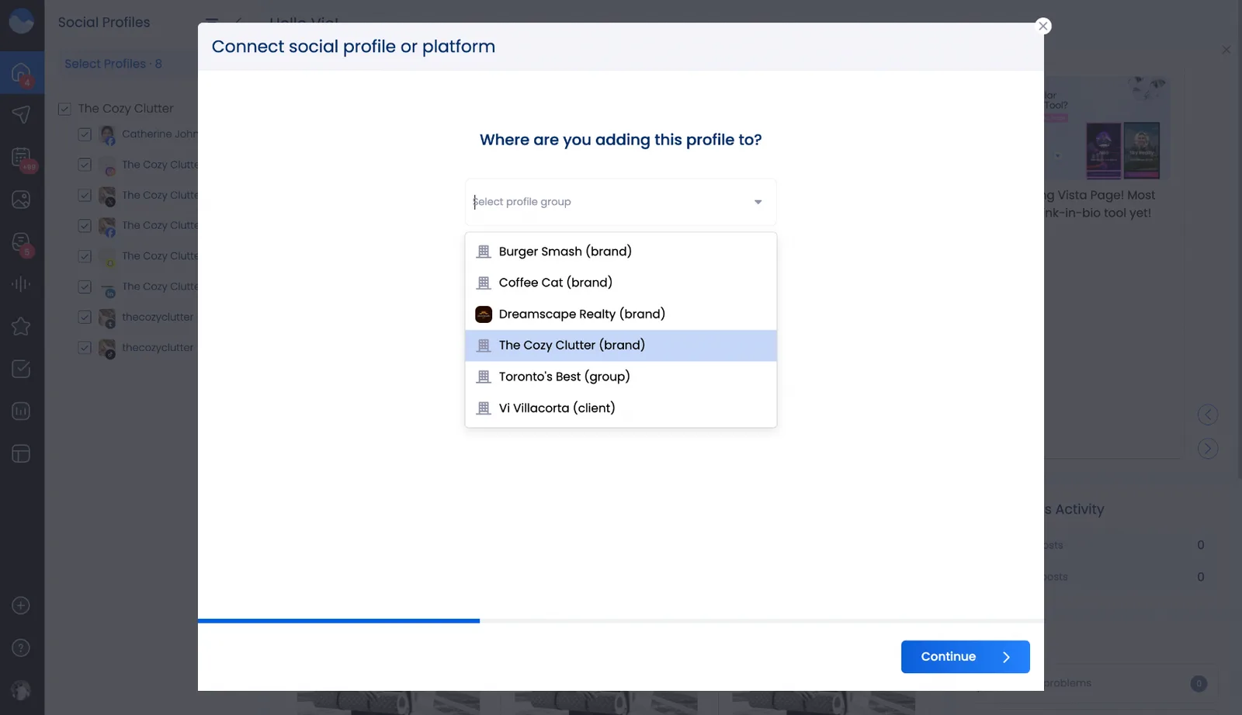Switch to the Social Profiles section
Viewport: 1242px width, 715px height.
pos(103,22)
